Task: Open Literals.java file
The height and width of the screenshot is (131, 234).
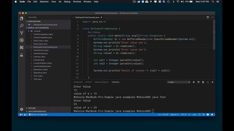Action: pos(39,60)
